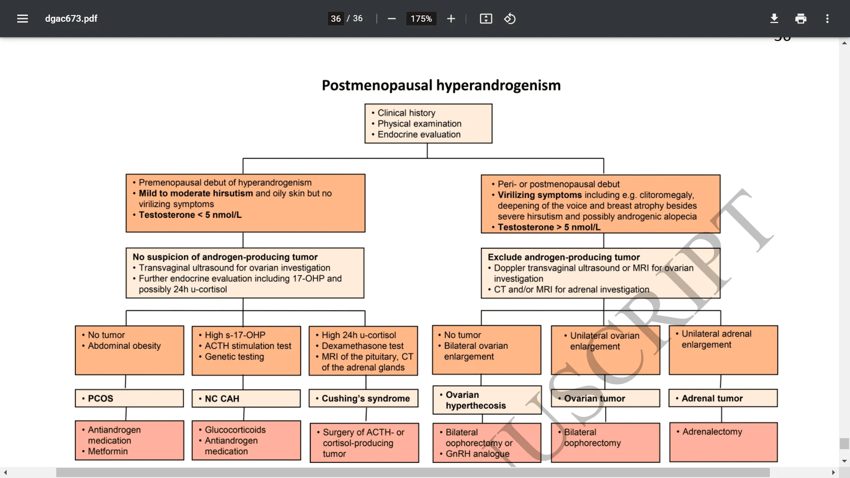Click 'Testosterone > 5 nmol/L' text
This screenshot has height=478, width=850.
[x=549, y=227]
